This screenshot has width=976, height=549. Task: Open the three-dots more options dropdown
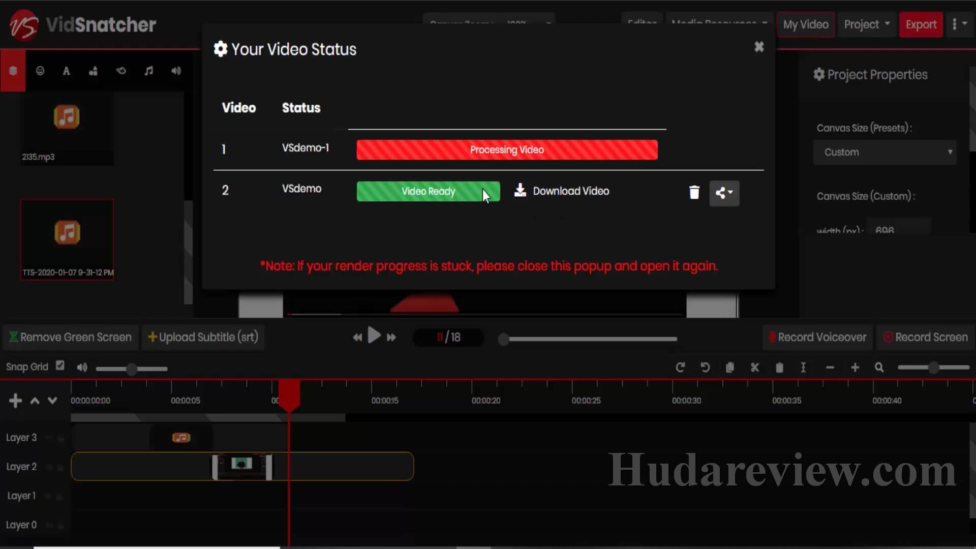959,24
